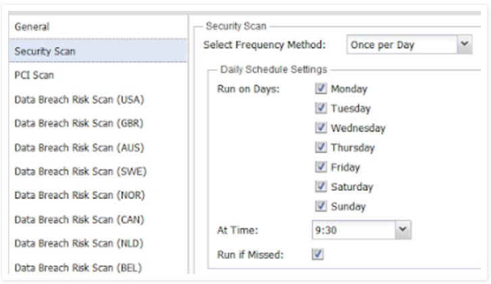Expand the At Time dropdown arrow
491x284 pixels.
(403, 230)
